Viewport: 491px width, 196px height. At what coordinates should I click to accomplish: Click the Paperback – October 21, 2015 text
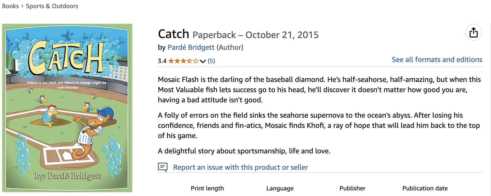click(255, 35)
